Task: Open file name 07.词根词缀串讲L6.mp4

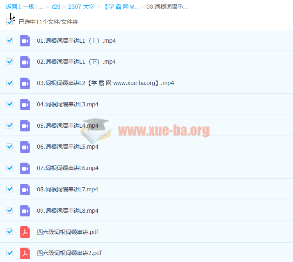Action: coord(68,168)
